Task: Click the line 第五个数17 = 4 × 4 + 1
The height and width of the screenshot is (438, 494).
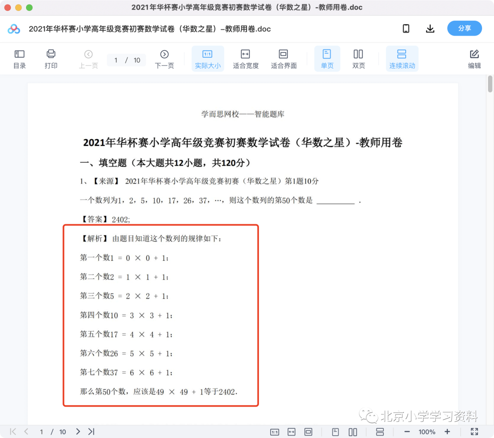Action: (126, 334)
